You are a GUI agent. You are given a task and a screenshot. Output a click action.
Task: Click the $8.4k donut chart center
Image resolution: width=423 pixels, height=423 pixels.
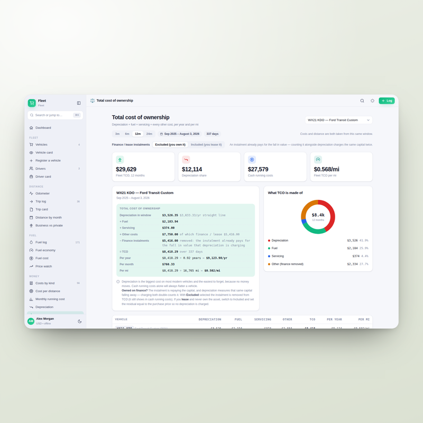point(318,217)
